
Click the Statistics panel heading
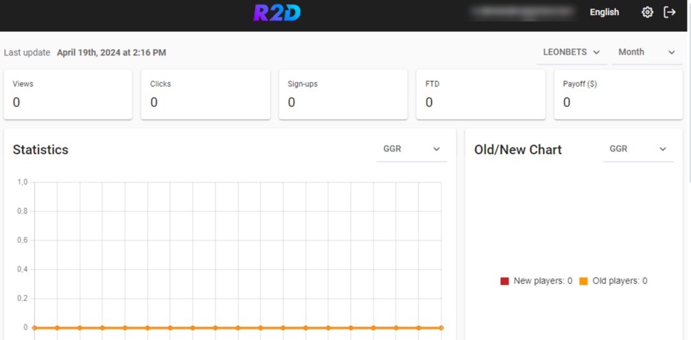click(41, 150)
